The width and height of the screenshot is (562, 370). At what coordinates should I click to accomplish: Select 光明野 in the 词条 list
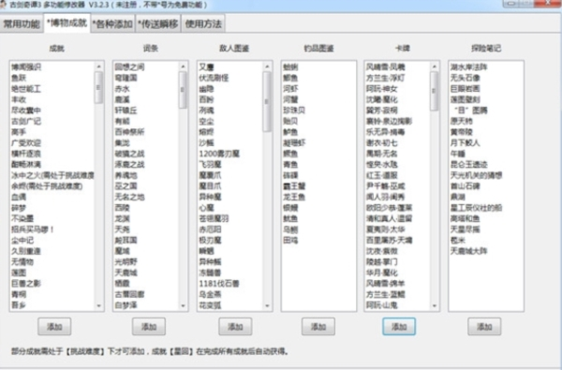(126, 261)
